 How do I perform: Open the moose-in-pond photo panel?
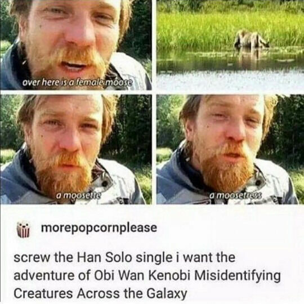point(230,45)
